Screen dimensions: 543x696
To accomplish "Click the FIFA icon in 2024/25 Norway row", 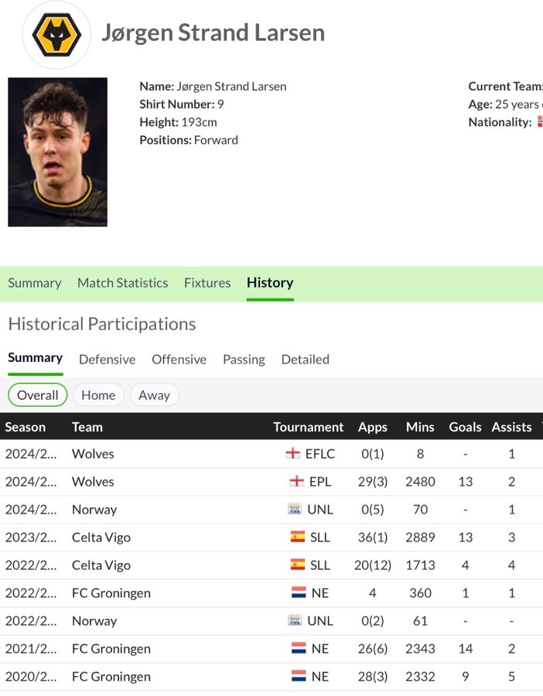I will [295, 509].
